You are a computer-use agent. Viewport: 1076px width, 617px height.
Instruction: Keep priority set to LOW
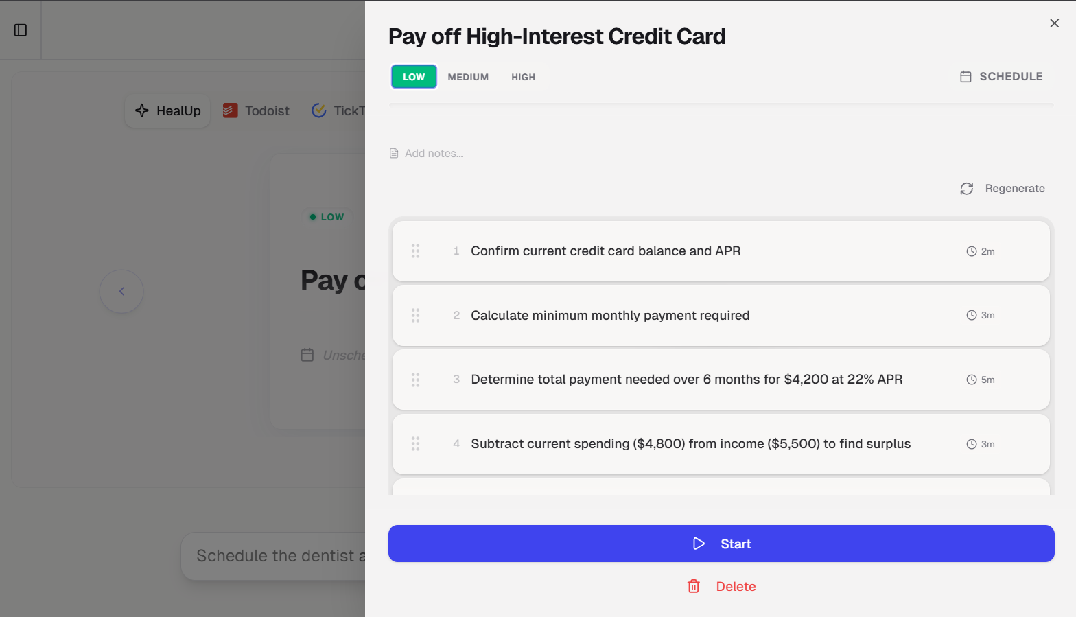413,77
